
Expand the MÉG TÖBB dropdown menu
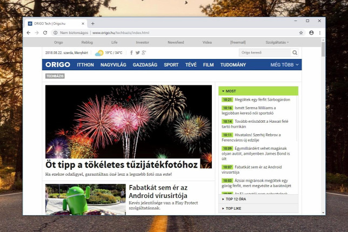(x=285, y=65)
